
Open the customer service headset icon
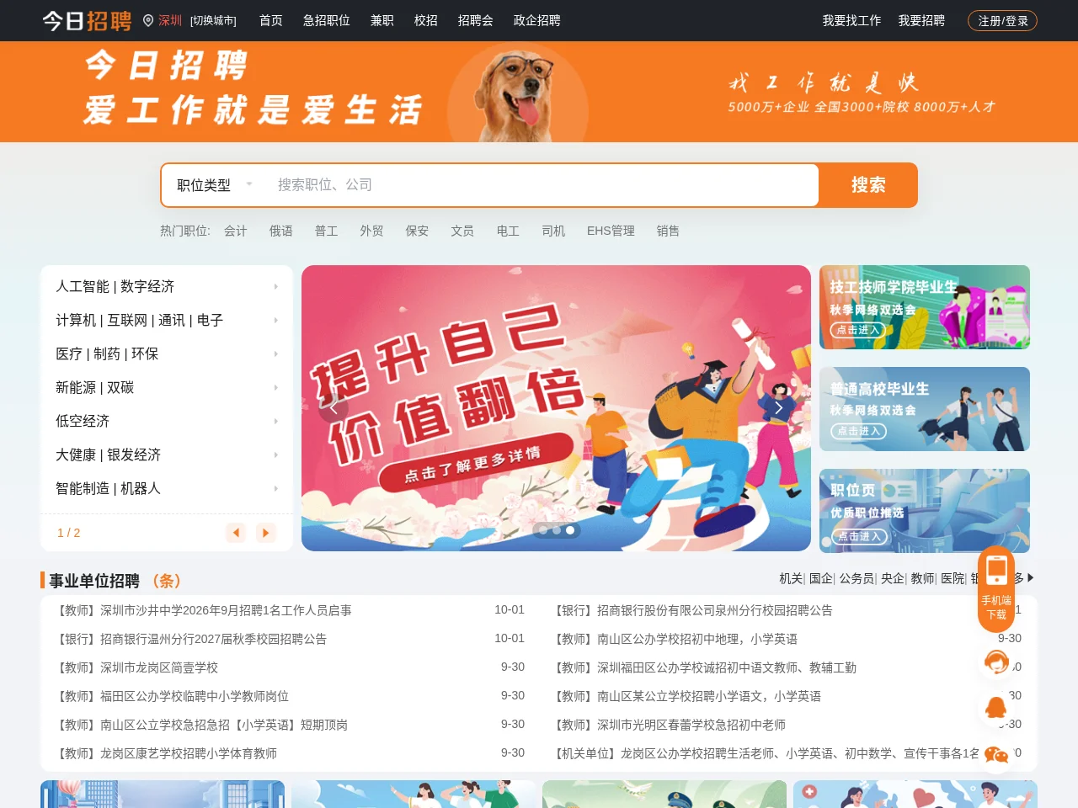coord(996,662)
